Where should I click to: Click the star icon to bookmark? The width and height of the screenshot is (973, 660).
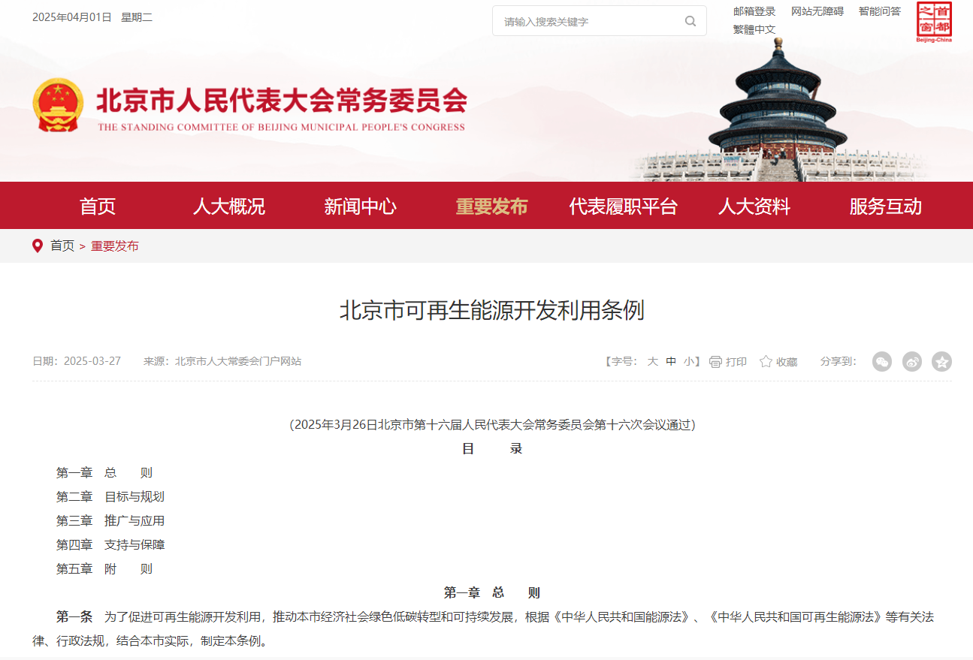pos(766,362)
